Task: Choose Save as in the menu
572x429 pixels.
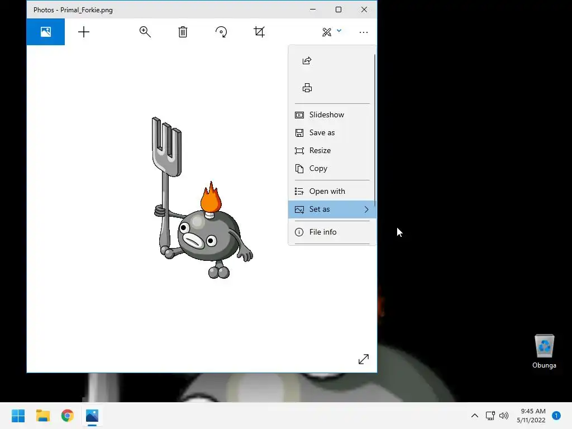Action: point(332,132)
